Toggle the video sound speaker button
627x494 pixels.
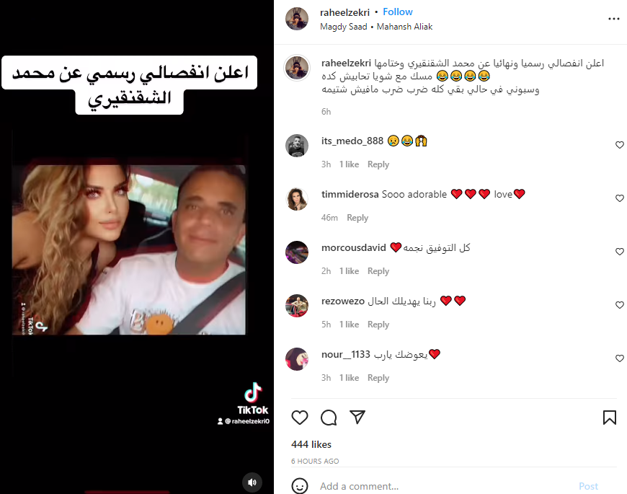click(252, 482)
